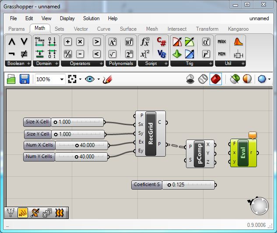Image resolution: width=277 pixels, height=233 pixels.
Task: Choose the Power of 2 icon
Action: pos(129,54)
